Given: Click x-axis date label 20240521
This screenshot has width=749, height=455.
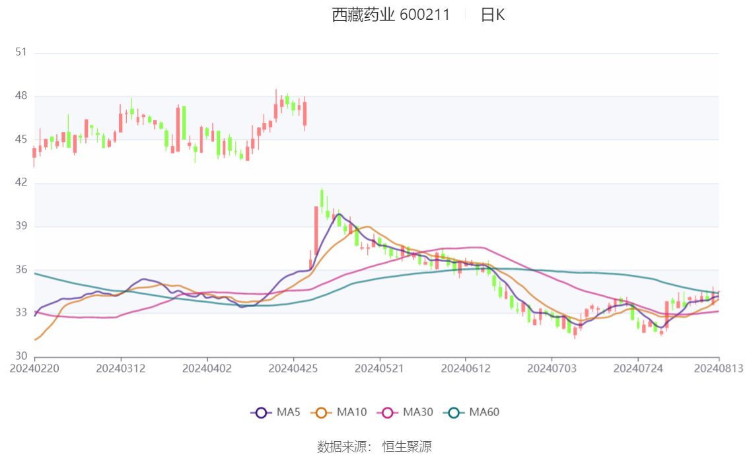Looking at the screenshot, I should (x=379, y=368).
